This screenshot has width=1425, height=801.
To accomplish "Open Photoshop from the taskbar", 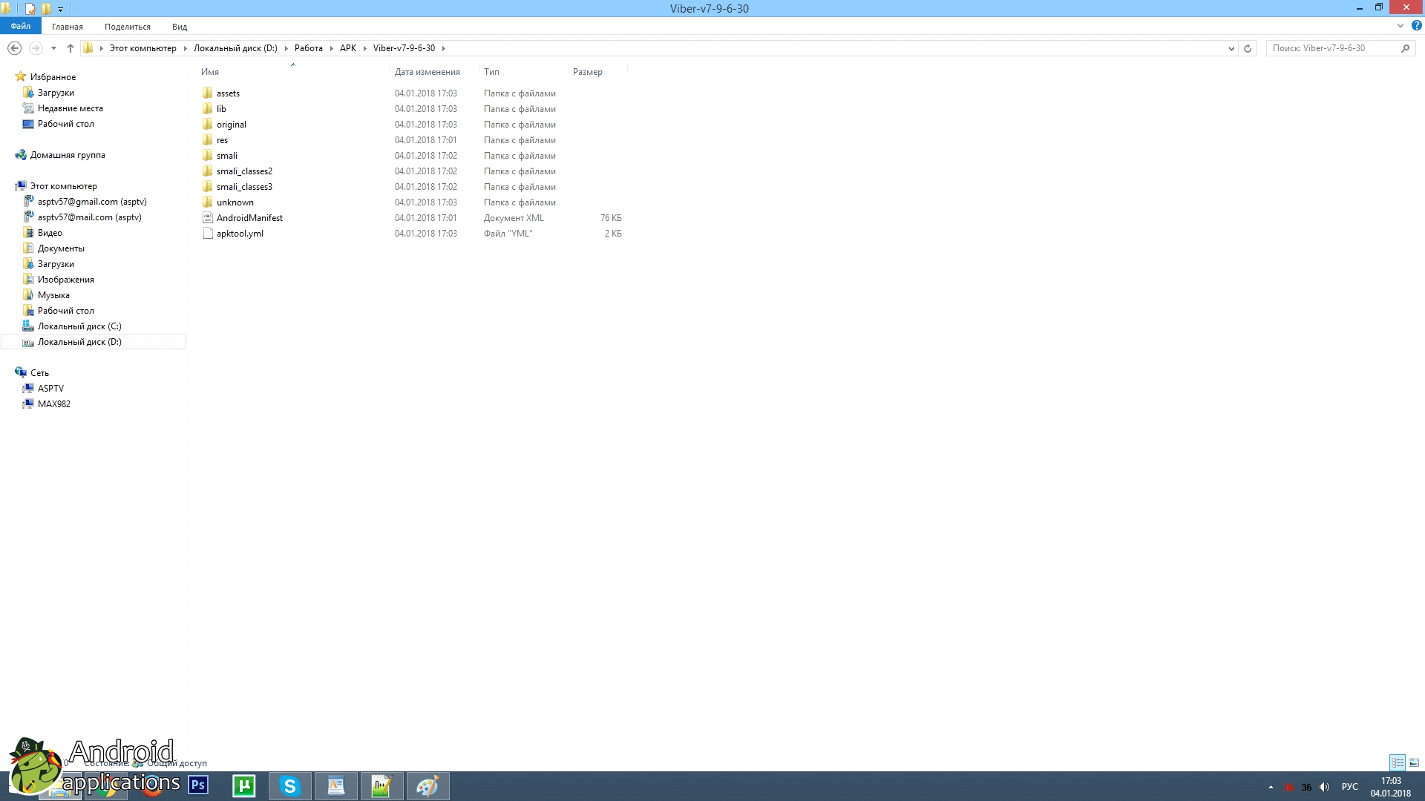I will tap(198, 785).
